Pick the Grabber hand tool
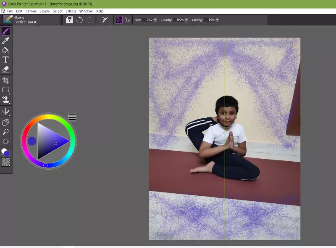The height and width of the screenshot is (248, 336). (x=6, y=123)
